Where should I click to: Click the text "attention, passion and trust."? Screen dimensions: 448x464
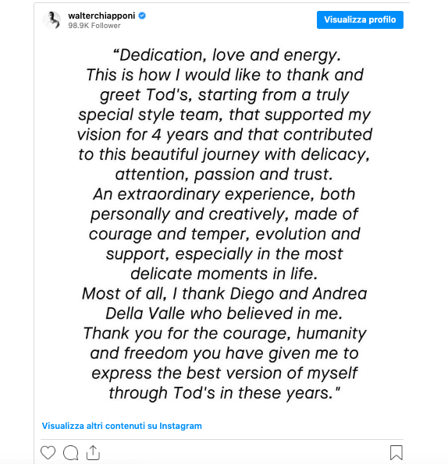click(x=224, y=175)
